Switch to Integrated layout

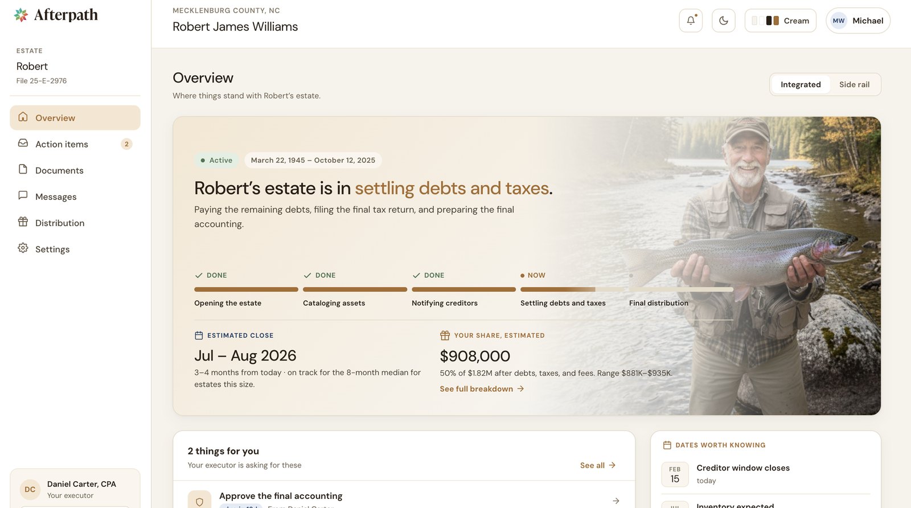pyautogui.click(x=801, y=84)
